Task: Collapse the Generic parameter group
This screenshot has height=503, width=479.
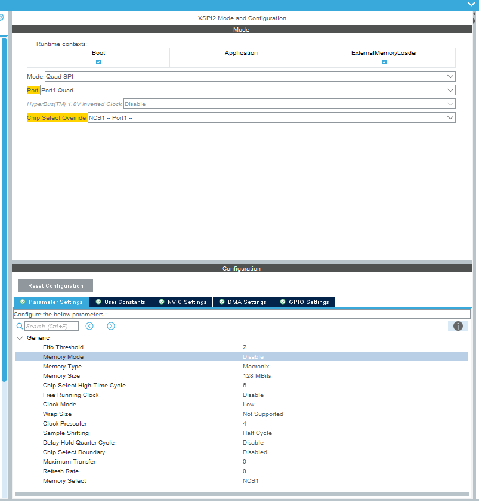Action: click(x=20, y=338)
